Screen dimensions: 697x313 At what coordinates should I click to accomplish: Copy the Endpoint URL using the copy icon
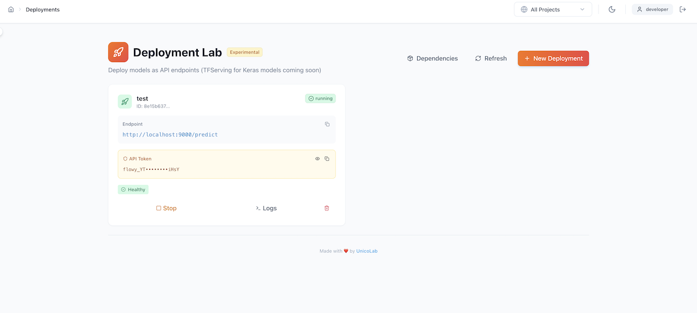click(327, 124)
